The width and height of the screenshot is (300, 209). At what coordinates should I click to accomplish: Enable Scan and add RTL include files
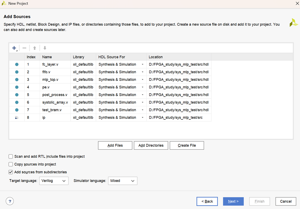tap(11, 157)
